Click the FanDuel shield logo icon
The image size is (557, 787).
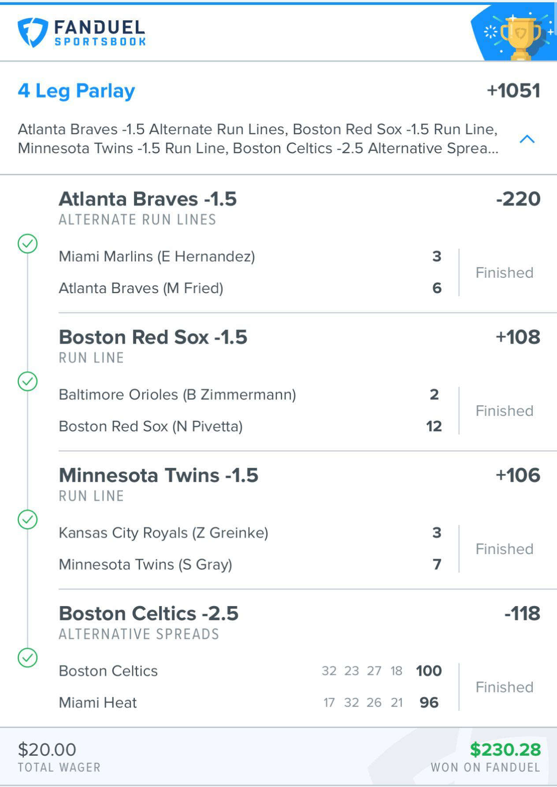[x=33, y=33]
